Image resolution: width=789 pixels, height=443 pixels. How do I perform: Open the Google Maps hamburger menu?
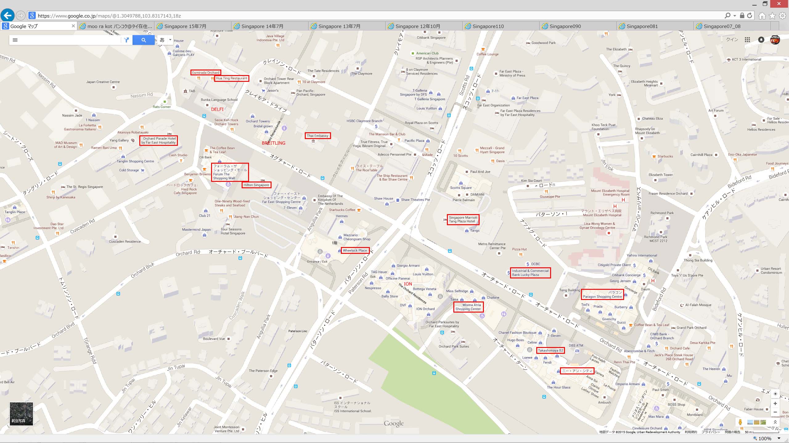coord(15,40)
